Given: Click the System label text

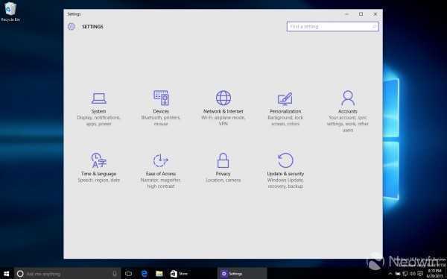Looking at the screenshot, I should tap(98, 111).
